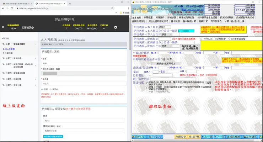
Task: Switch to 列印計算表 tab
Action: [216, 21]
